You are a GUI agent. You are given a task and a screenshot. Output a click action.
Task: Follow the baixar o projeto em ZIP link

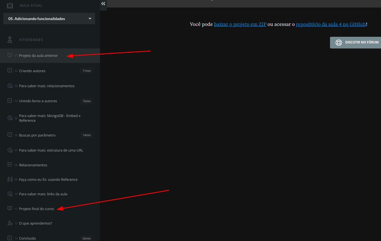click(x=240, y=24)
